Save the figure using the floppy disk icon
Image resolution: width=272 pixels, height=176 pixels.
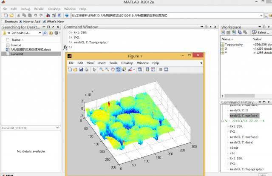pyautogui.click(x=81, y=69)
